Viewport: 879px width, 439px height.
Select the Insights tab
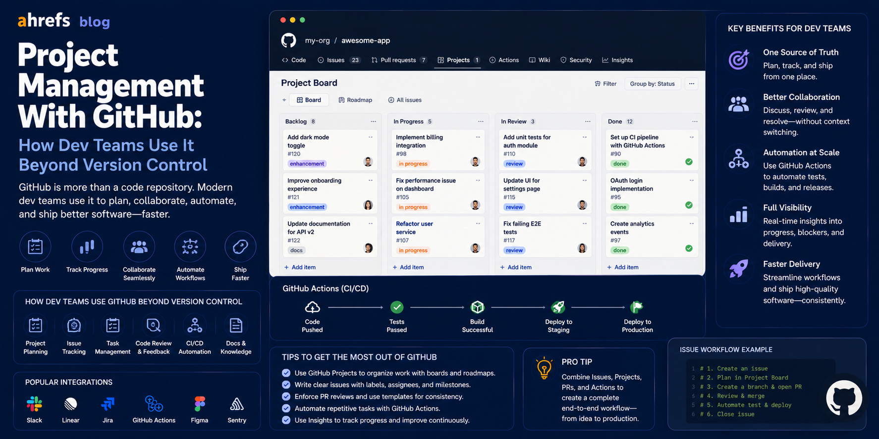(x=617, y=60)
